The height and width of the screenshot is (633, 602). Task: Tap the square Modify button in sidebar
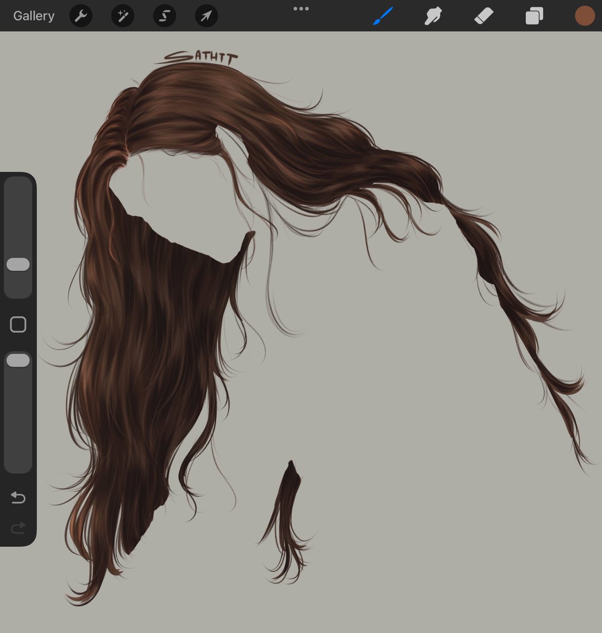18,324
